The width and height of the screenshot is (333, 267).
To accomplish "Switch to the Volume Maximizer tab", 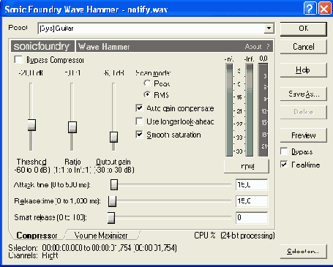I will coord(101,236).
